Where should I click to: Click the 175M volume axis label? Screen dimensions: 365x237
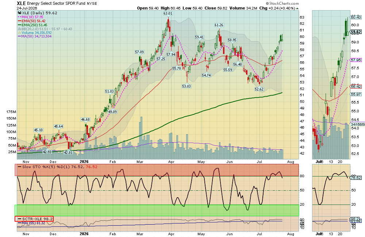pos(11,112)
